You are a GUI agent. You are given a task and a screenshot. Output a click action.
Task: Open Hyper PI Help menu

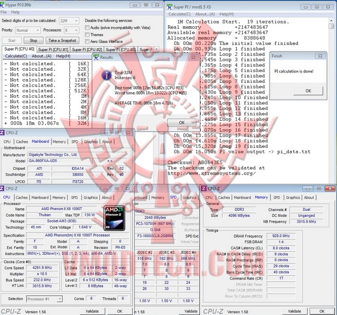coord(15,12)
